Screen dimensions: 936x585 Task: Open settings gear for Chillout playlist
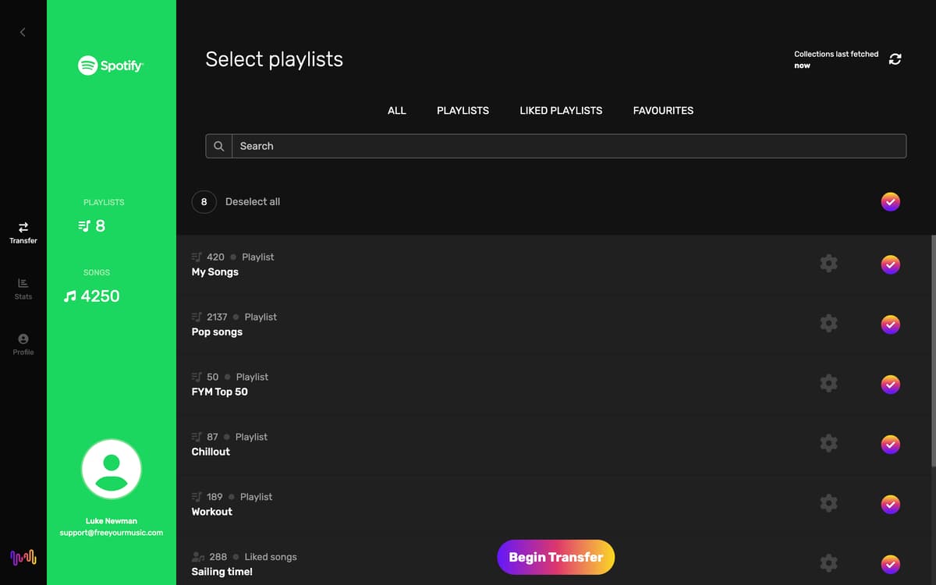click(828, 443)
